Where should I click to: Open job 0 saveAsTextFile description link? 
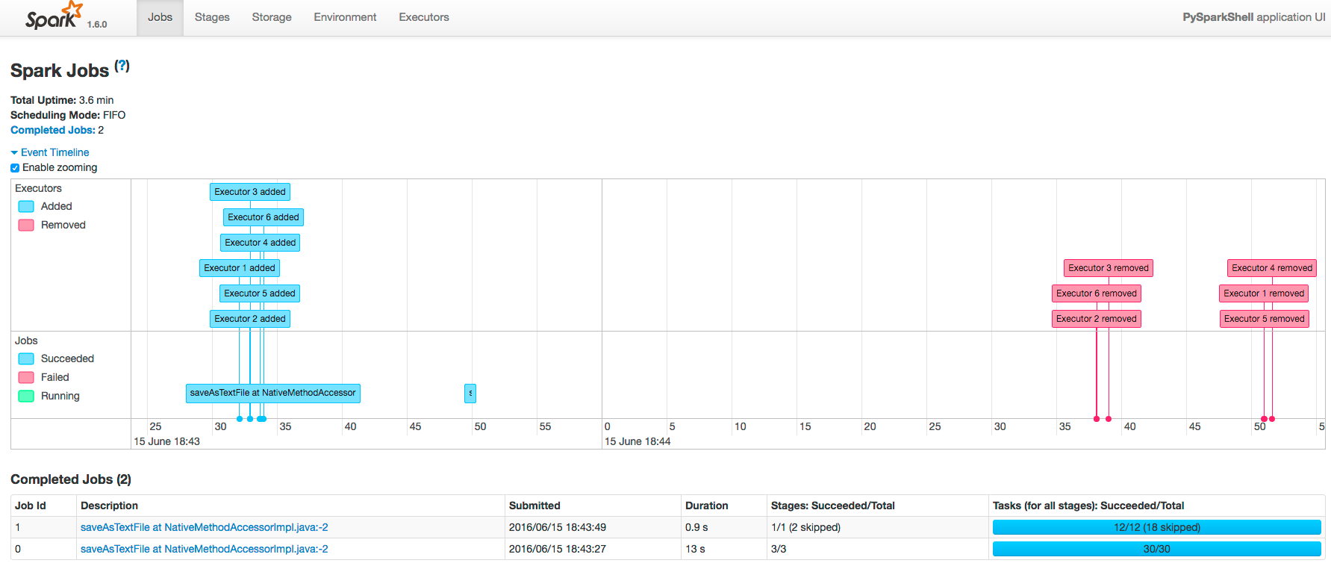205,549
